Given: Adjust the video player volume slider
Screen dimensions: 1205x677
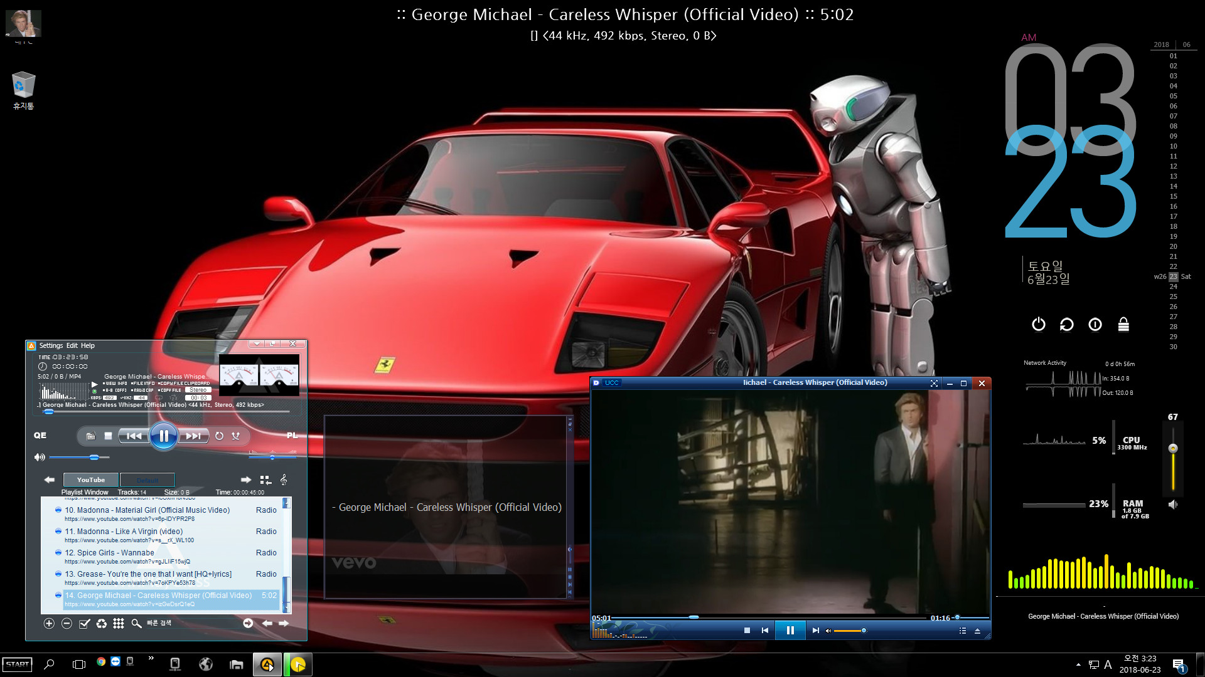Looking at the screenshot, I should tap(850, 631).
